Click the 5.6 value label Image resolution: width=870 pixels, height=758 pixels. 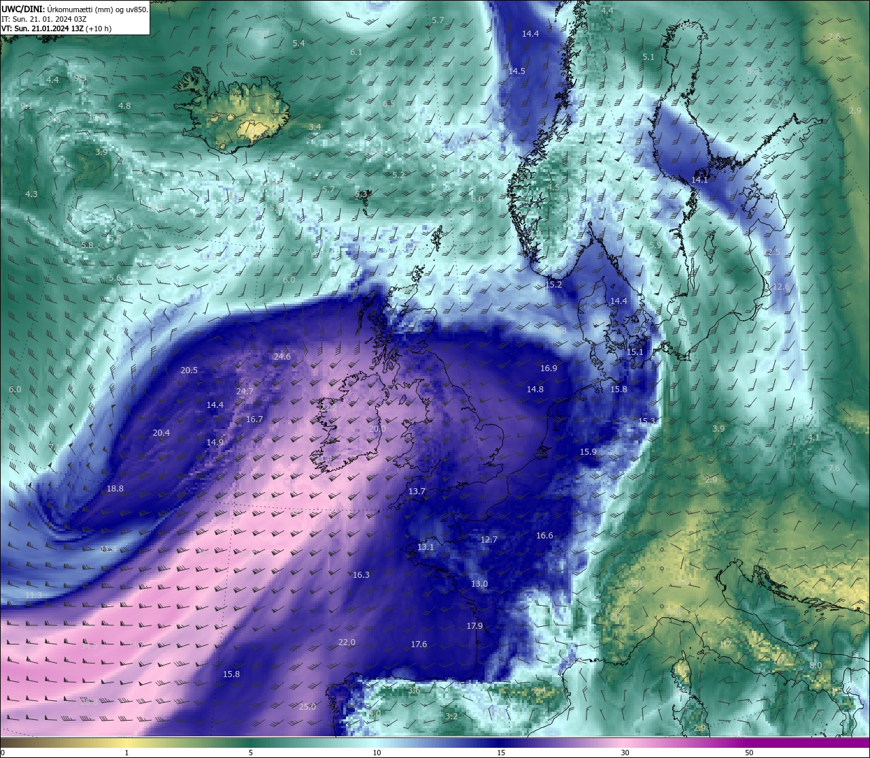115,279
